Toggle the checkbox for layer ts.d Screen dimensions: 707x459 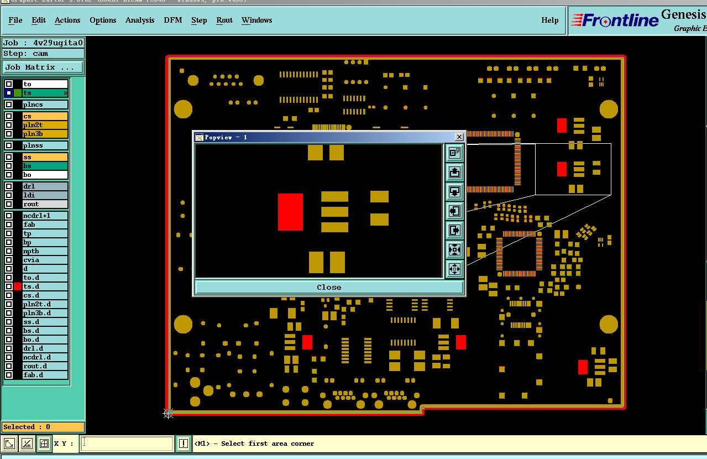pyautogui.click(x=9, y=286)
